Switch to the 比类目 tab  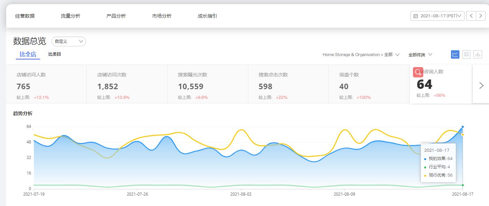click(54, 54)
